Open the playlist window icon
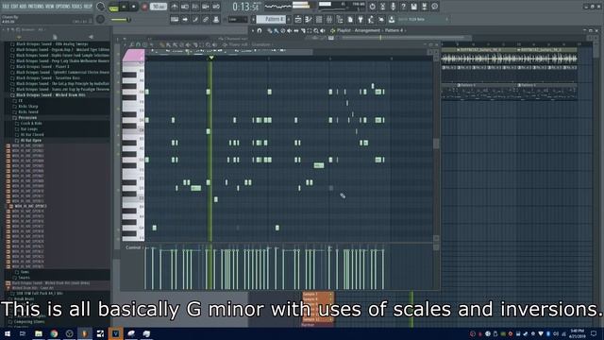This screenshot has height=340, width=604. [x=298, y=19]
